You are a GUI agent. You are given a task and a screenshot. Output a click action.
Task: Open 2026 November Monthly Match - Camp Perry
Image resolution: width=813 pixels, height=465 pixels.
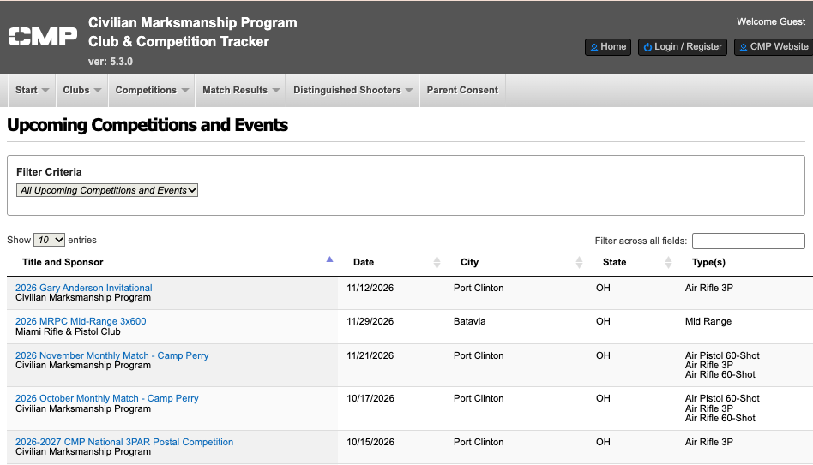(x=111, y=355)
